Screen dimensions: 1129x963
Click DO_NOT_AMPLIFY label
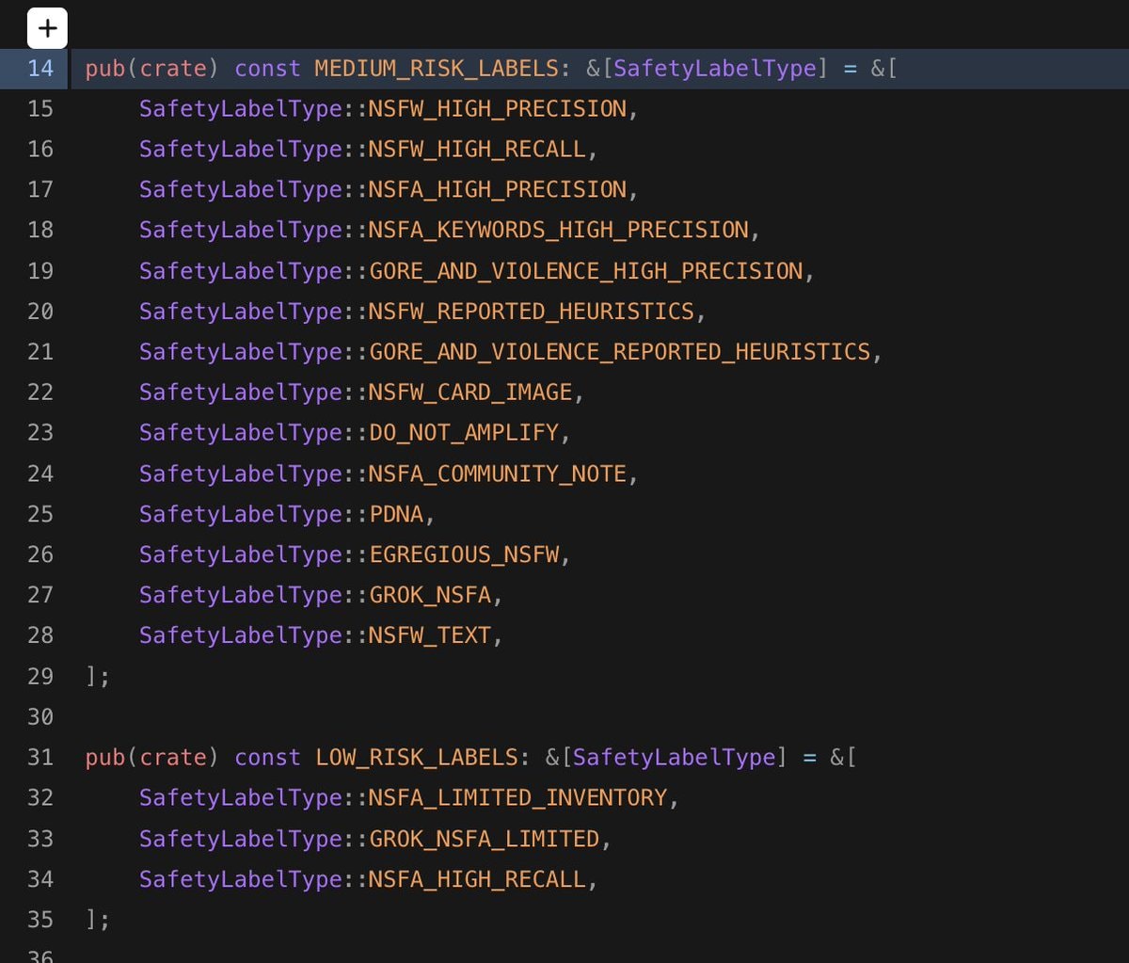pos(464,433)
